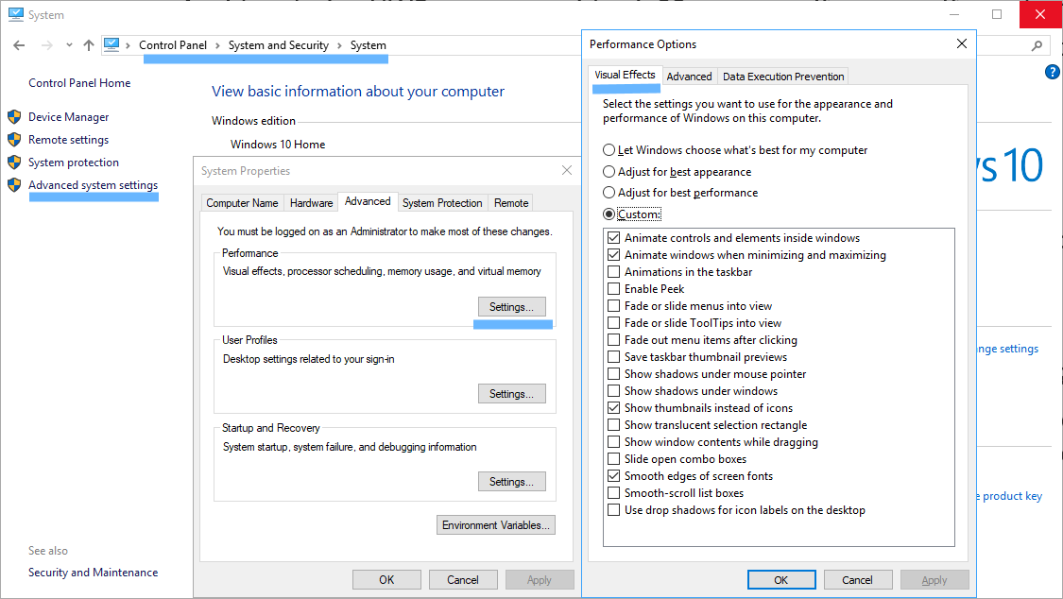Image resolution: width=1063 pixels, height=599 pixels.
Task: Click Cancel in Performance Options
Action: coord(858,580)
